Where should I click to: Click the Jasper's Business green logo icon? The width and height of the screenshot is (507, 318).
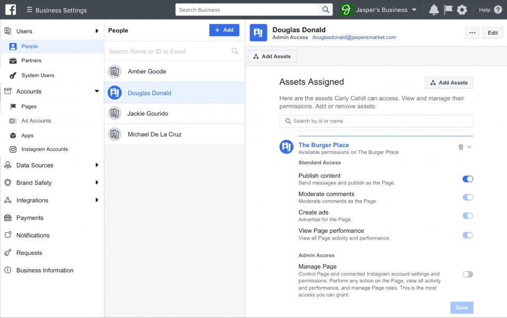[x=346, y=10]
